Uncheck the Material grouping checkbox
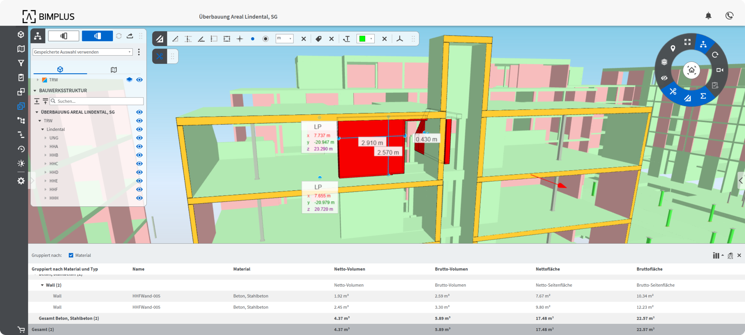Viewport: 745px width, 335px height. [x=71, y=255]
